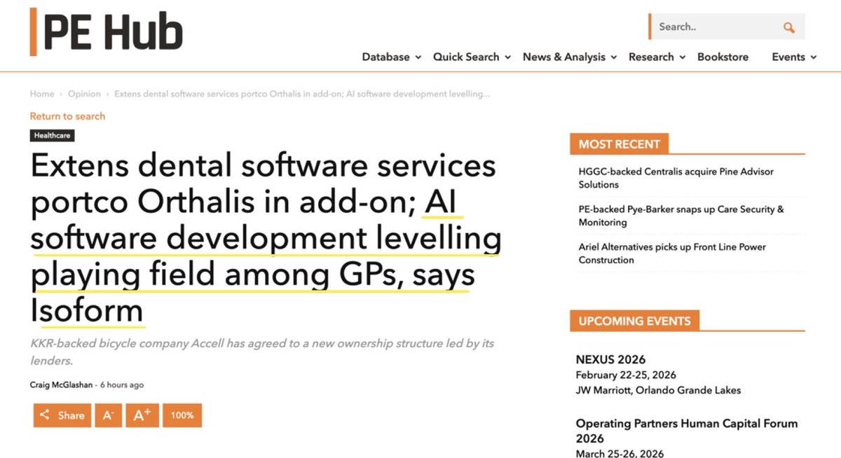Click the MOST RECENT section header

pyautogui.click(x=619, y=144)
